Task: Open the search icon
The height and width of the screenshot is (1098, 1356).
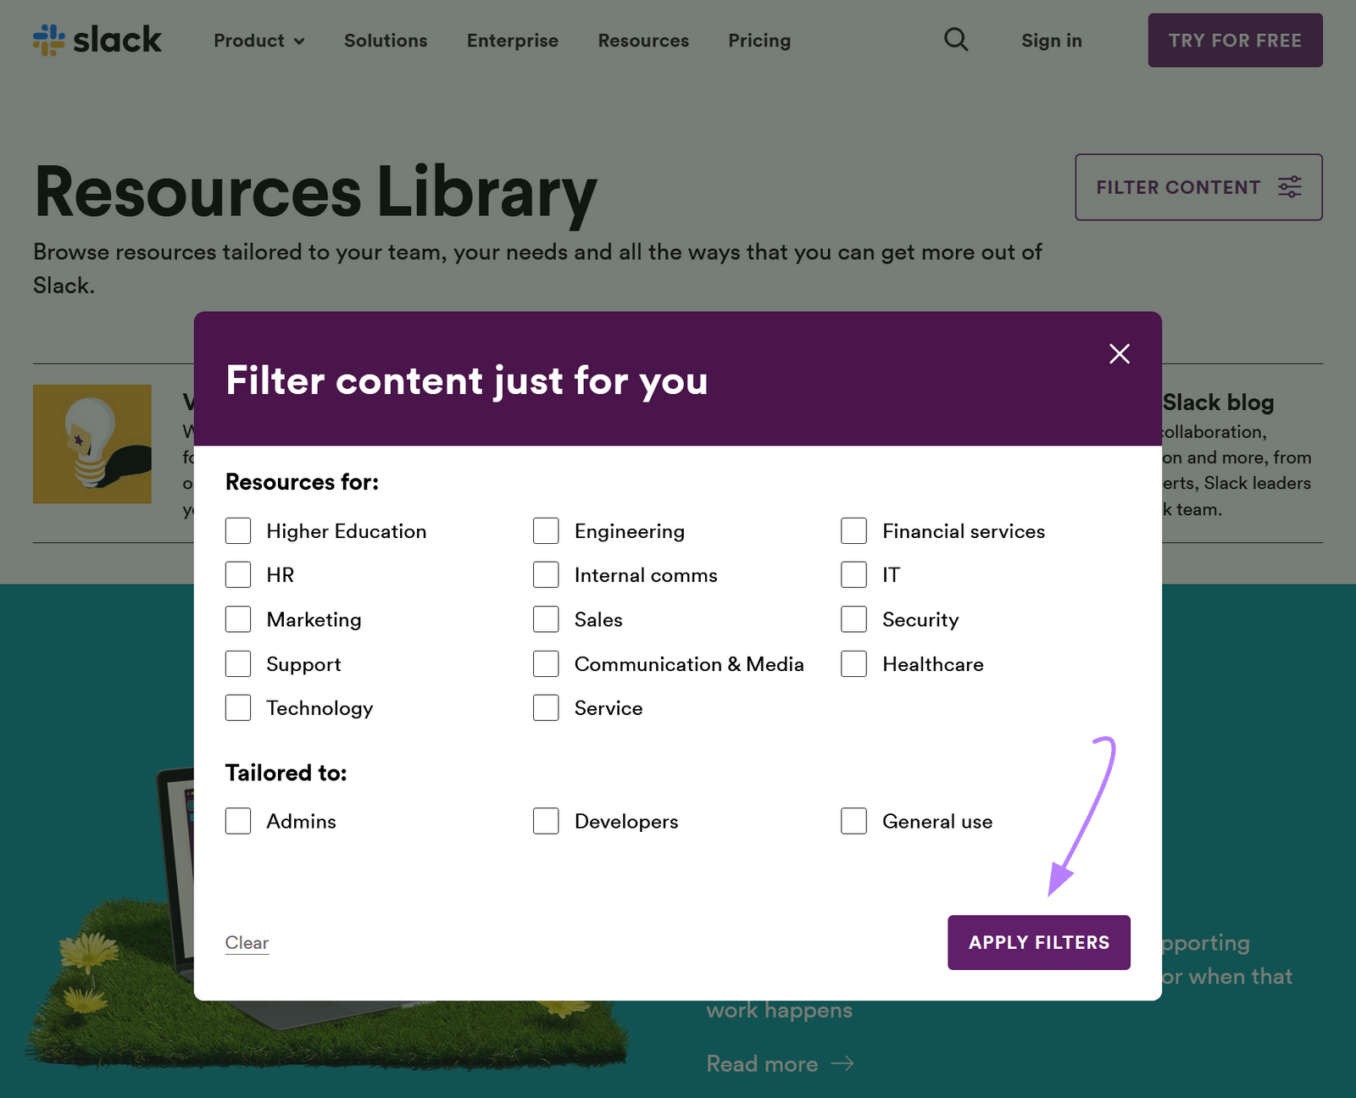Action: point(955,40)
